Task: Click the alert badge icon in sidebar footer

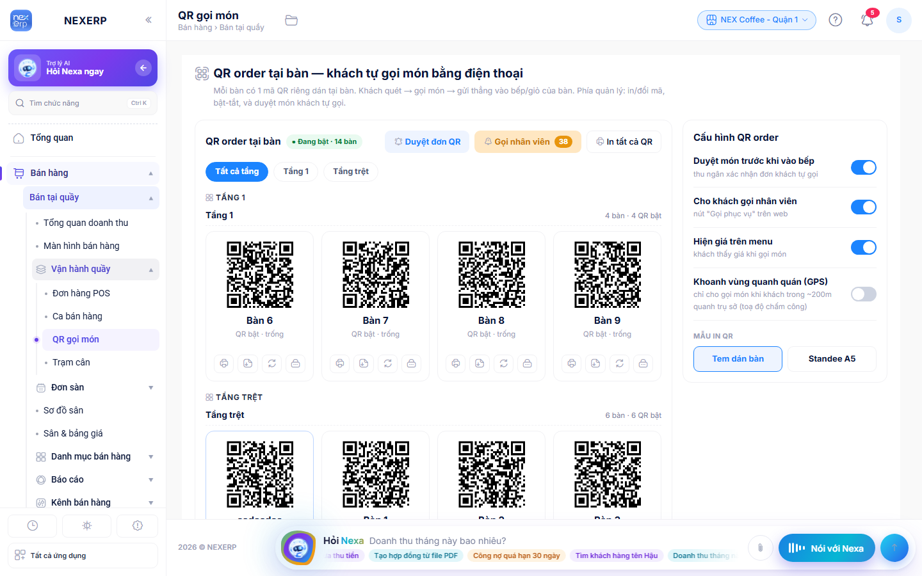Action: click(x=138, y=525)
